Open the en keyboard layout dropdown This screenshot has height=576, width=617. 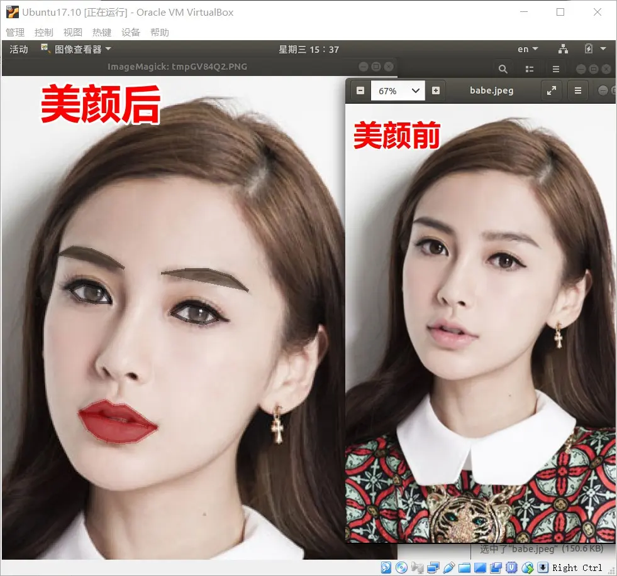point(527,48)
